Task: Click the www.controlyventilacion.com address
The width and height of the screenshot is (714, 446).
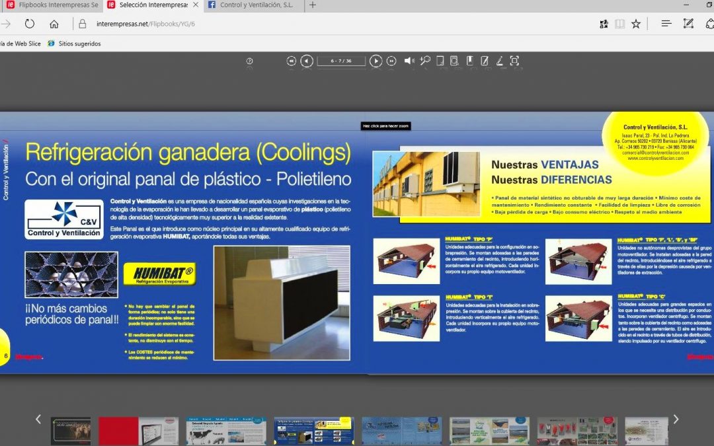Action: pyautogui.click(x=655, y=158)
